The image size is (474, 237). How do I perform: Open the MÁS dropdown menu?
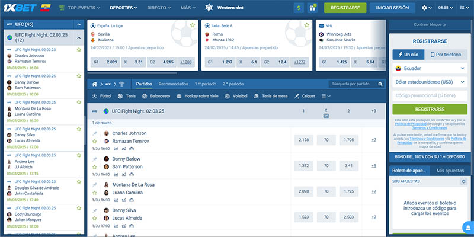[188, 8]
